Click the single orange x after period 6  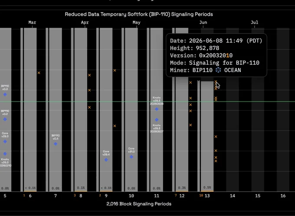click(39, 73)
